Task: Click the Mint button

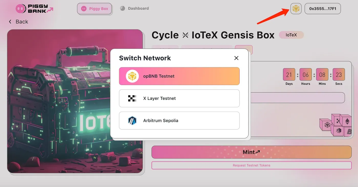Action: click(x=251, y=152)
